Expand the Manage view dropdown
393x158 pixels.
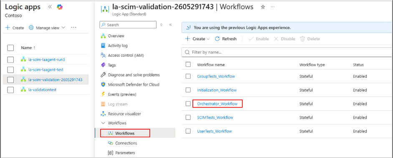63,28
